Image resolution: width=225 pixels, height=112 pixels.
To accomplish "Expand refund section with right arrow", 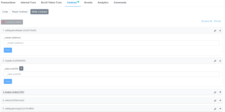I will (x=220, y=100).
